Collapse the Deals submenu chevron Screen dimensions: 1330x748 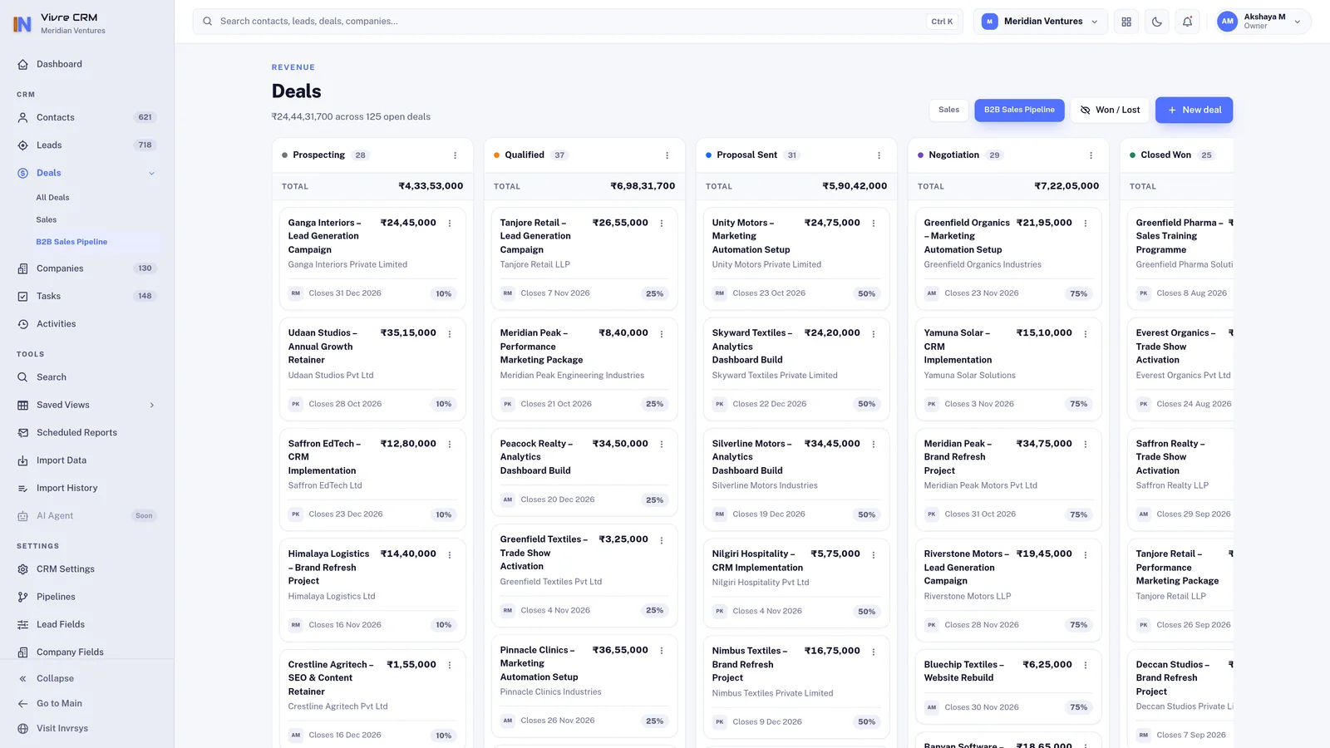tap(151, 173)
